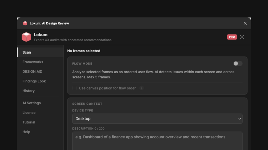Open AI Settings from the sidebar
Image resolution: width=268 pixels, height=150 pixels.
pos(31,103)
